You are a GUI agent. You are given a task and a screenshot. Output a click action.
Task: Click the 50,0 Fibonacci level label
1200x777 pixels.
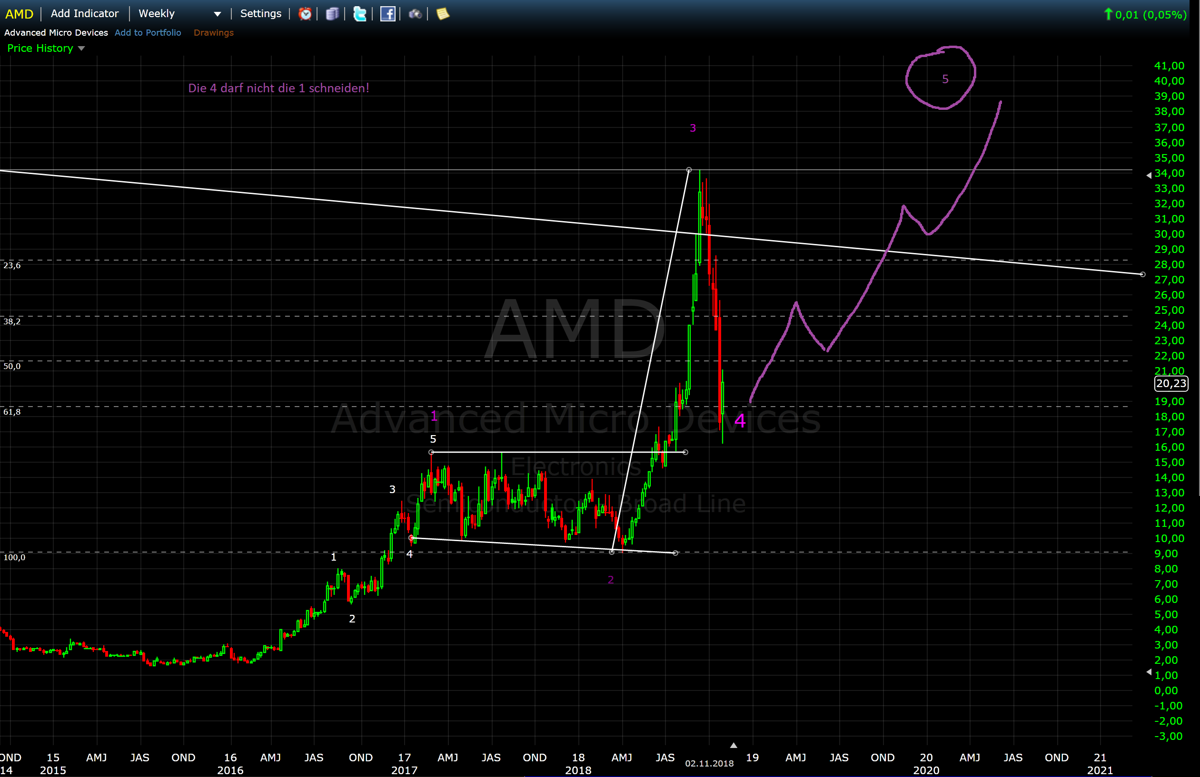(x=12, y=366)
